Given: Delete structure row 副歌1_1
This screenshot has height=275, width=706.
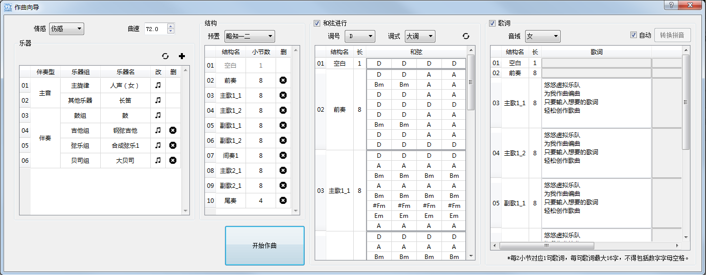Looking at the screenshot, I should 283,125.
